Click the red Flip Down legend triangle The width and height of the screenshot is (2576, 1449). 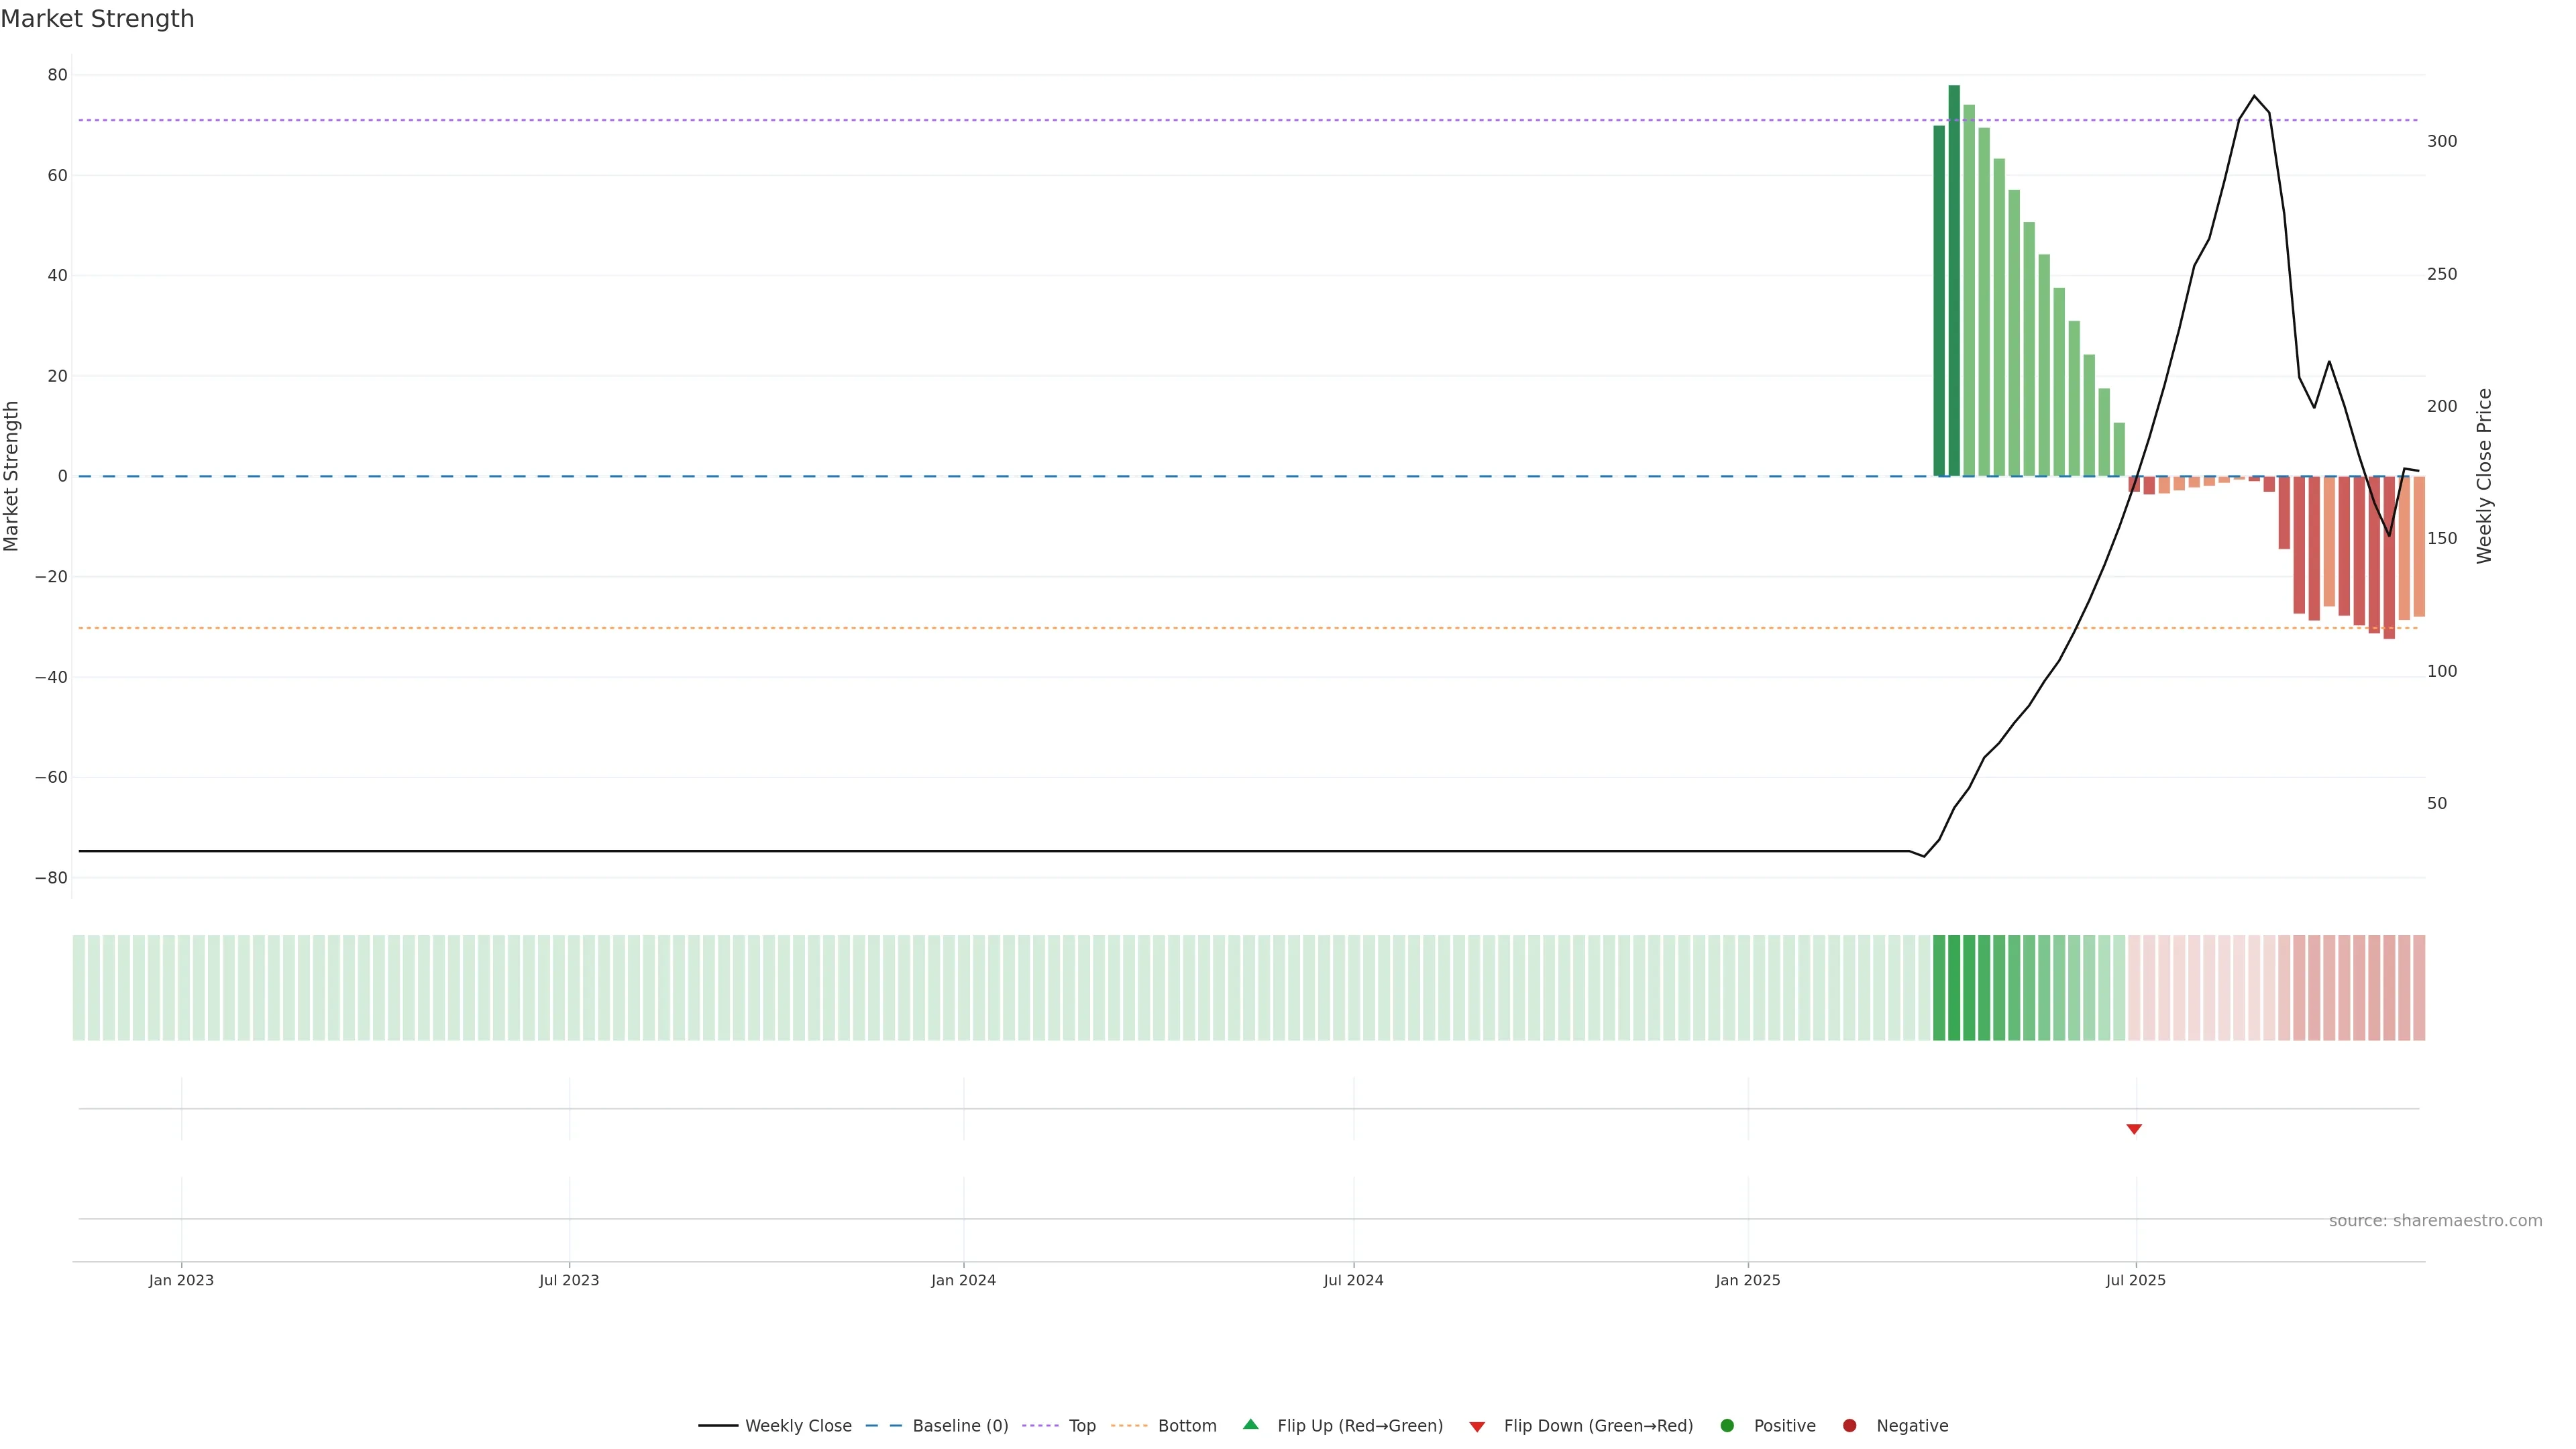(1477, 1427)
